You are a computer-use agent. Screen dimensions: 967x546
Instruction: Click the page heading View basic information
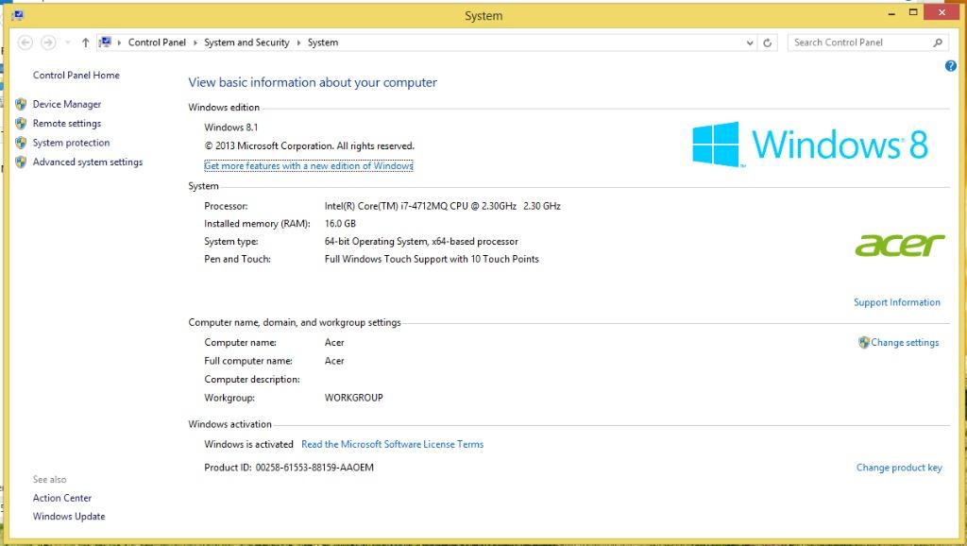(313, 83)
